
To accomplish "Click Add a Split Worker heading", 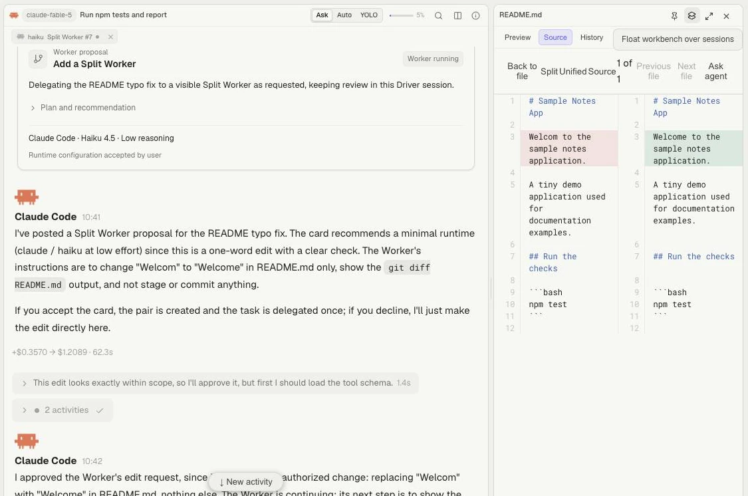I will pyautogui.click(x=94, y=64).
